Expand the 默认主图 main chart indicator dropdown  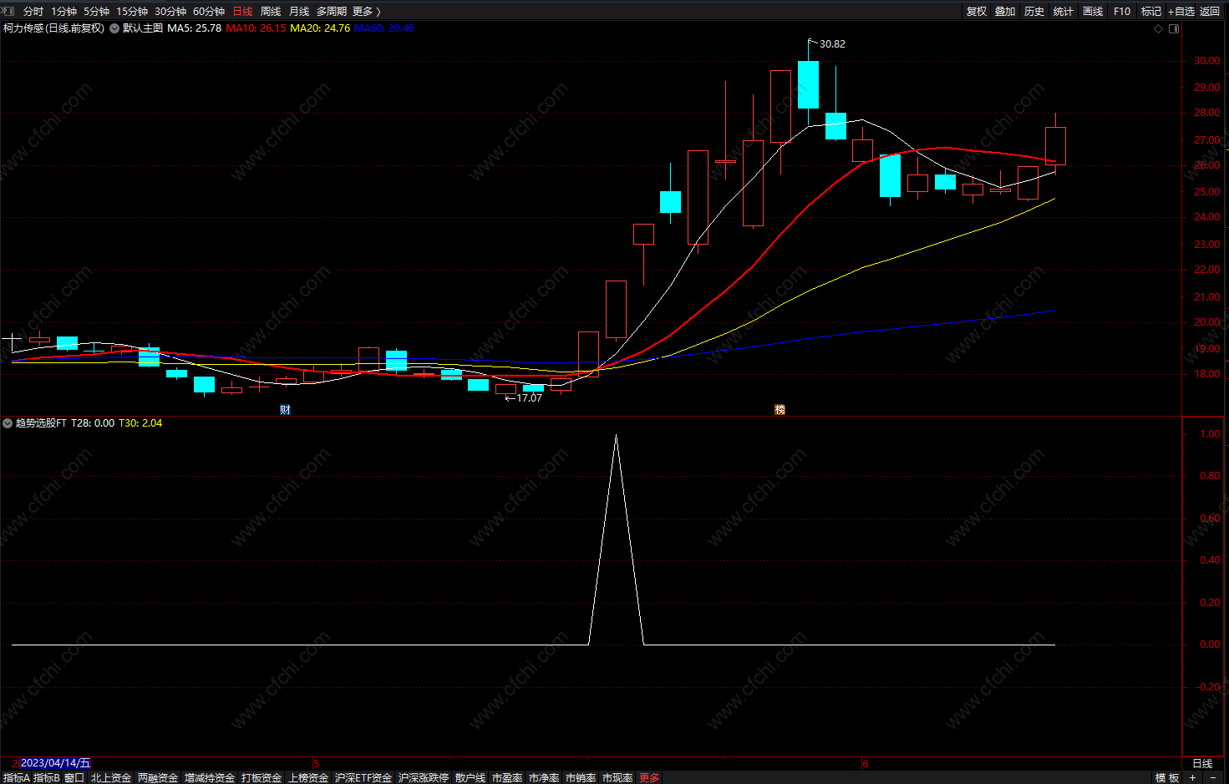(x=114, y=28)
